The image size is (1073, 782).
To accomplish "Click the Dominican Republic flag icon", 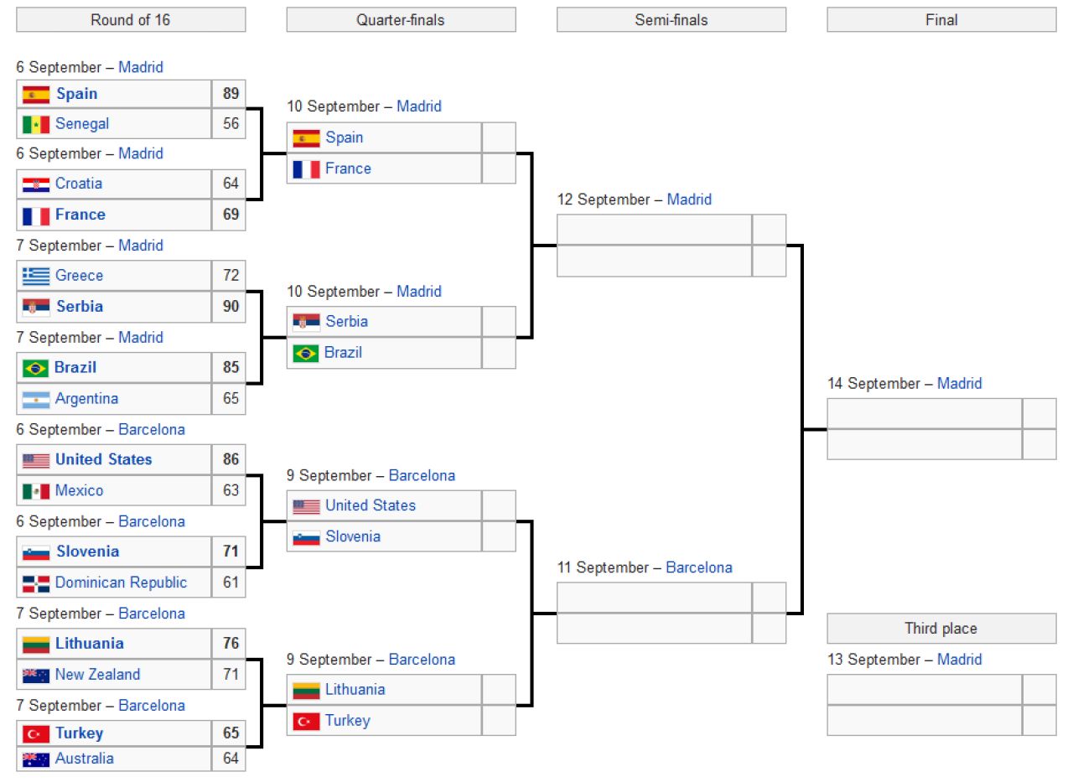I will (36, 583).
